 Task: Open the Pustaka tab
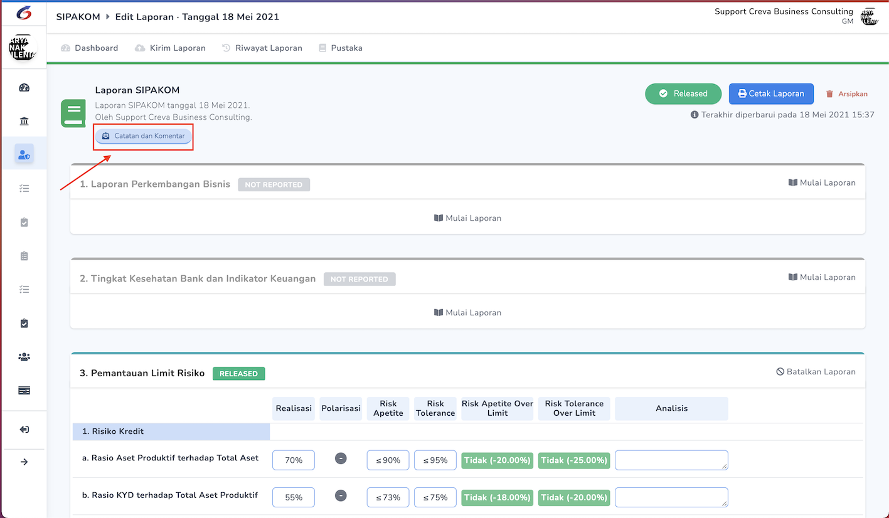point(341,48)
